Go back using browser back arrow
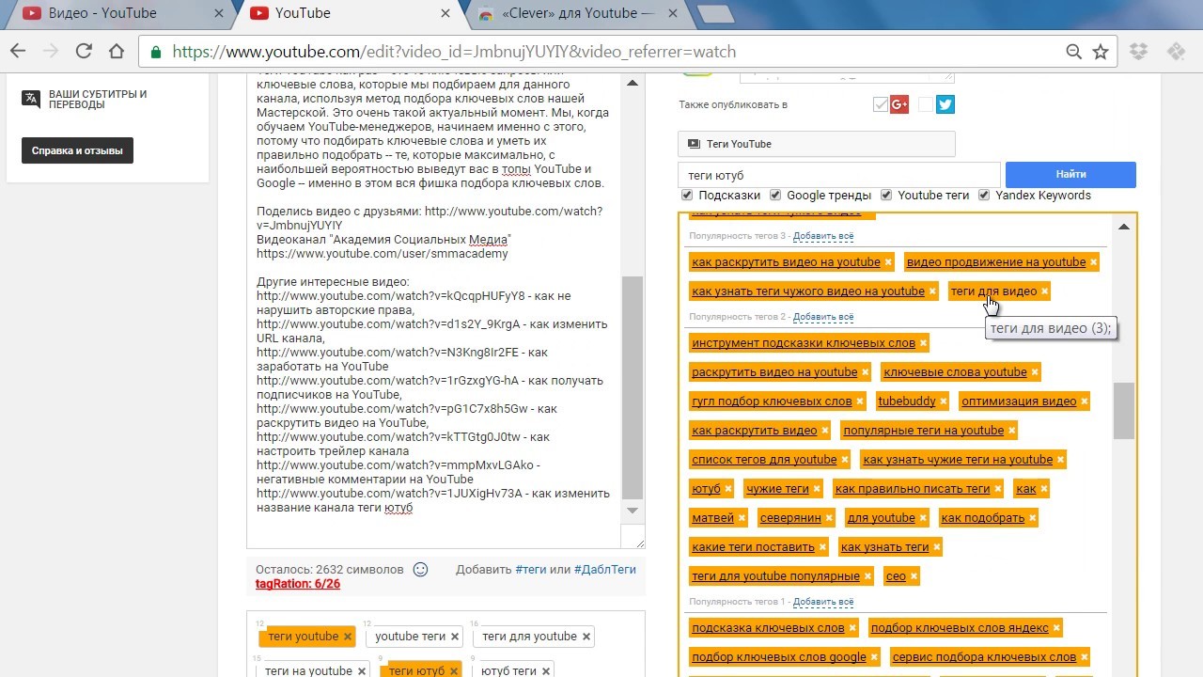 [x=18, y=52]
